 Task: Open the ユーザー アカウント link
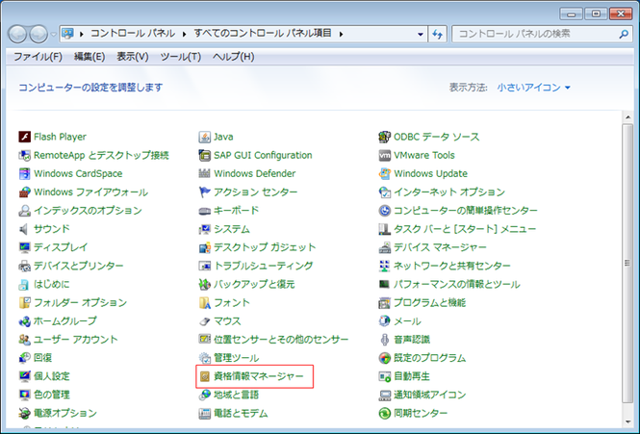[x=75, y=340]
